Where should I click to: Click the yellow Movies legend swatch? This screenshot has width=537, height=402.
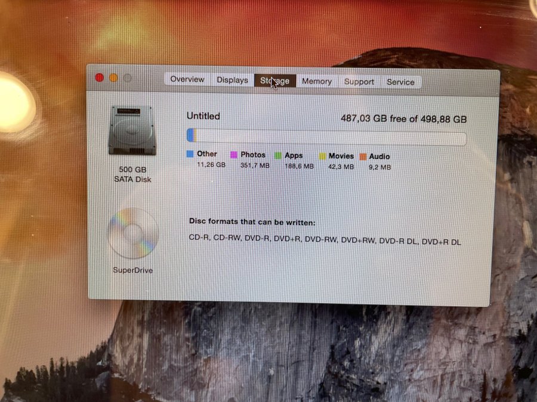tap(322, 156)
